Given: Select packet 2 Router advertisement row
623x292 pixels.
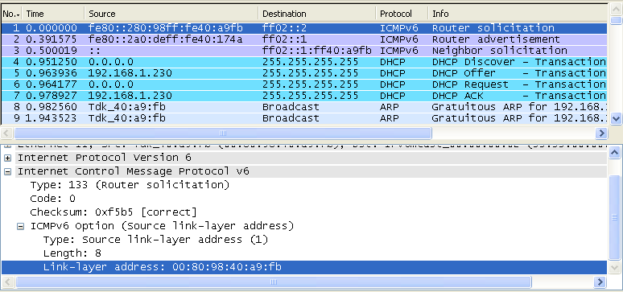Looking at the screenshot, I should [304, 39].
